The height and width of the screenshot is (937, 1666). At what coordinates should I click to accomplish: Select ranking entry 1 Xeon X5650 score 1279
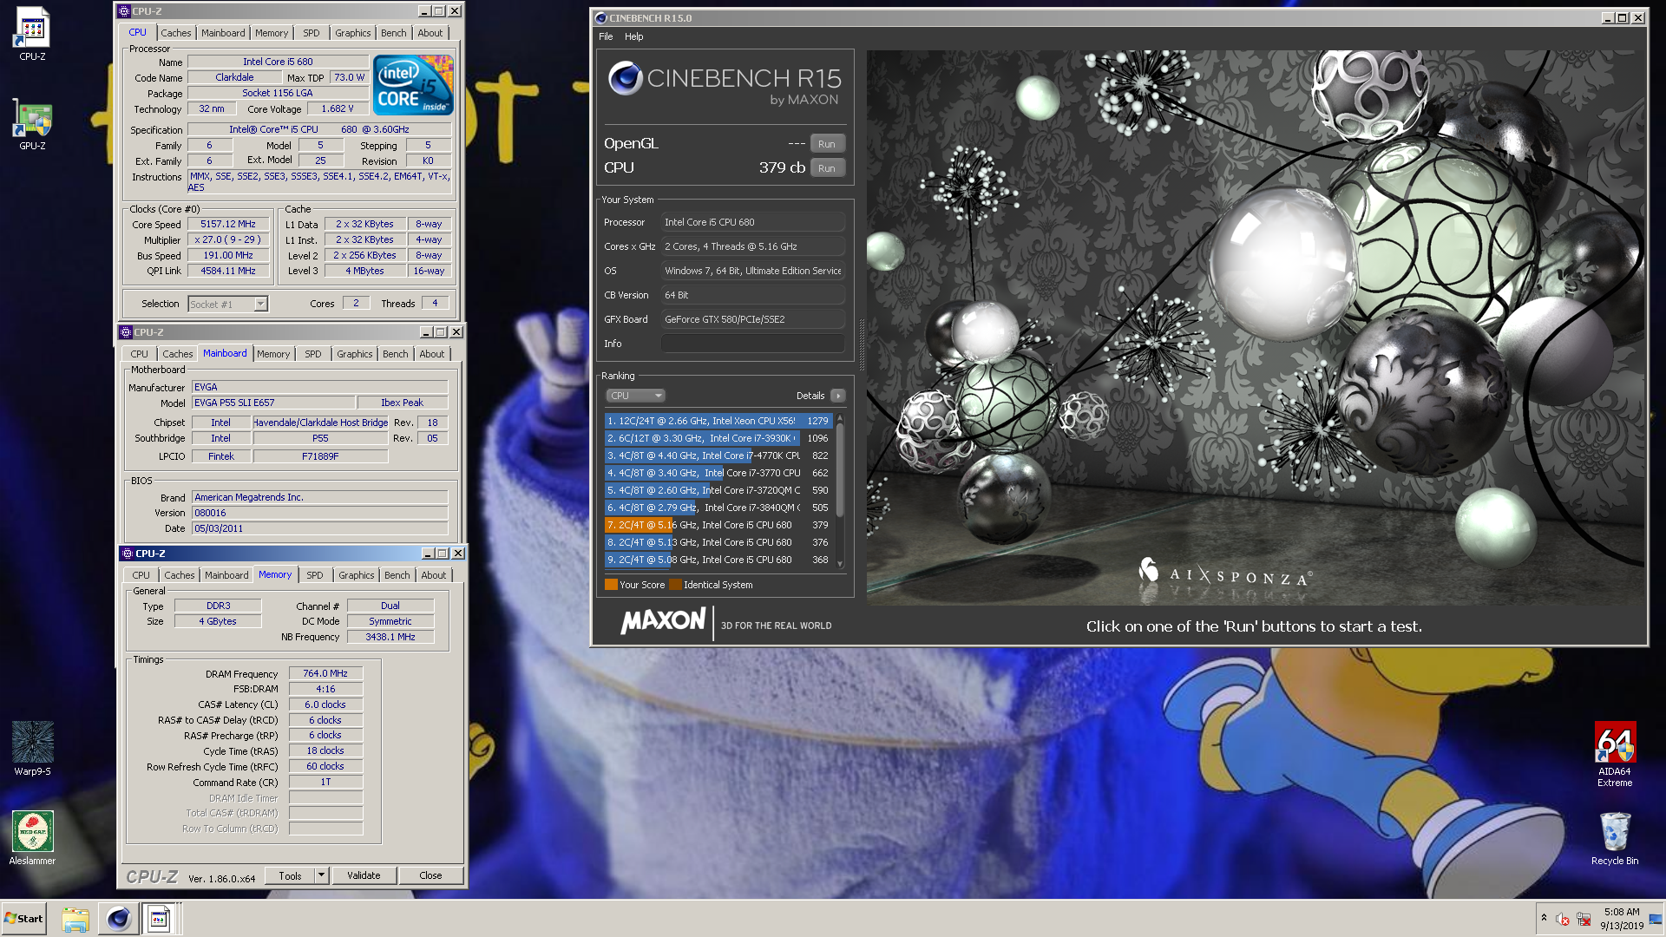click(718, 421)
